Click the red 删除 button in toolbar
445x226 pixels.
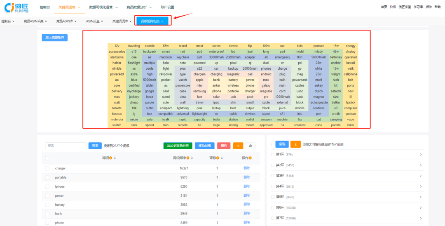(224, 146)
